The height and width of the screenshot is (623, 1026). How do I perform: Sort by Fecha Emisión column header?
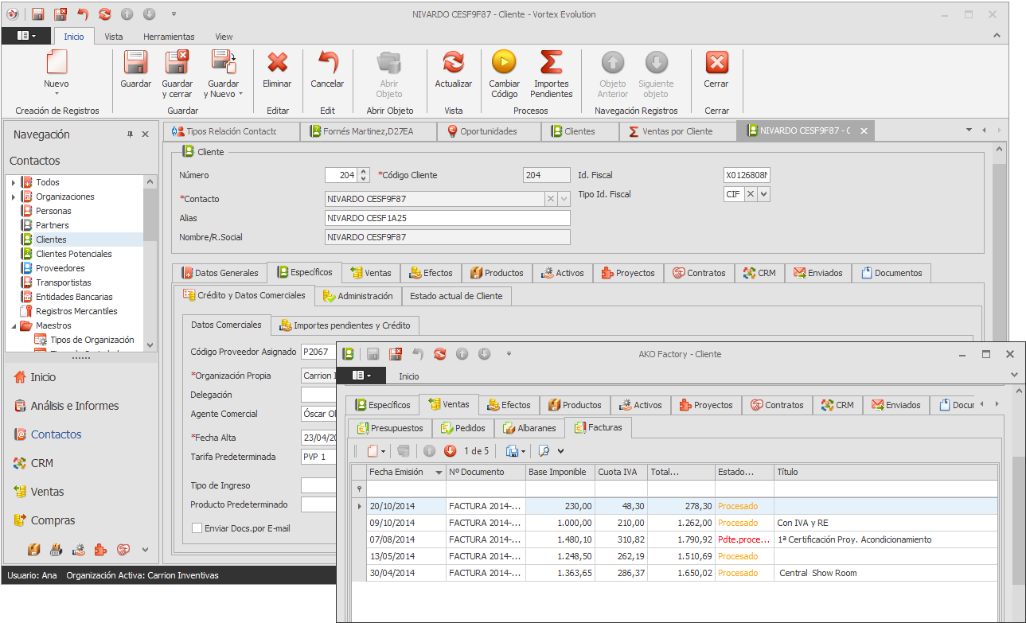(x=396, y=473)
